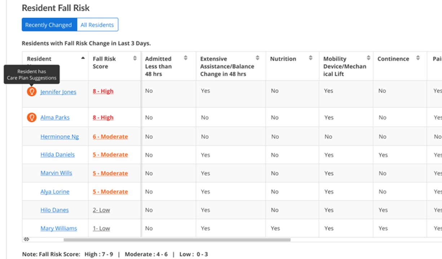442x259 pixels.
Task: Open Mary Williams's resident profile
Action: pos(59,228)
